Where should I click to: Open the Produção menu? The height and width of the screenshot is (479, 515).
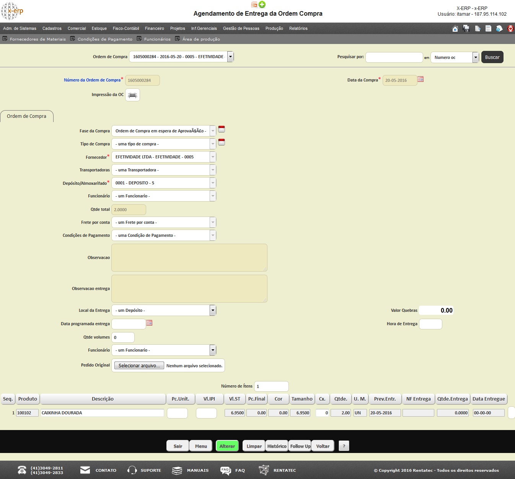(274, 28)
